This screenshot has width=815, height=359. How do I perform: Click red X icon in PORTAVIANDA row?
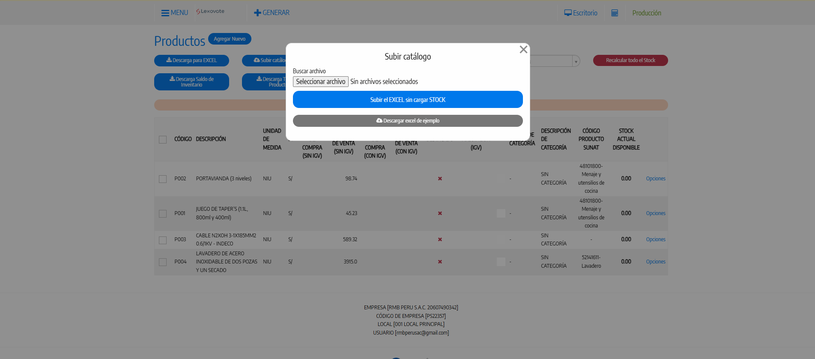coord(440,179)
